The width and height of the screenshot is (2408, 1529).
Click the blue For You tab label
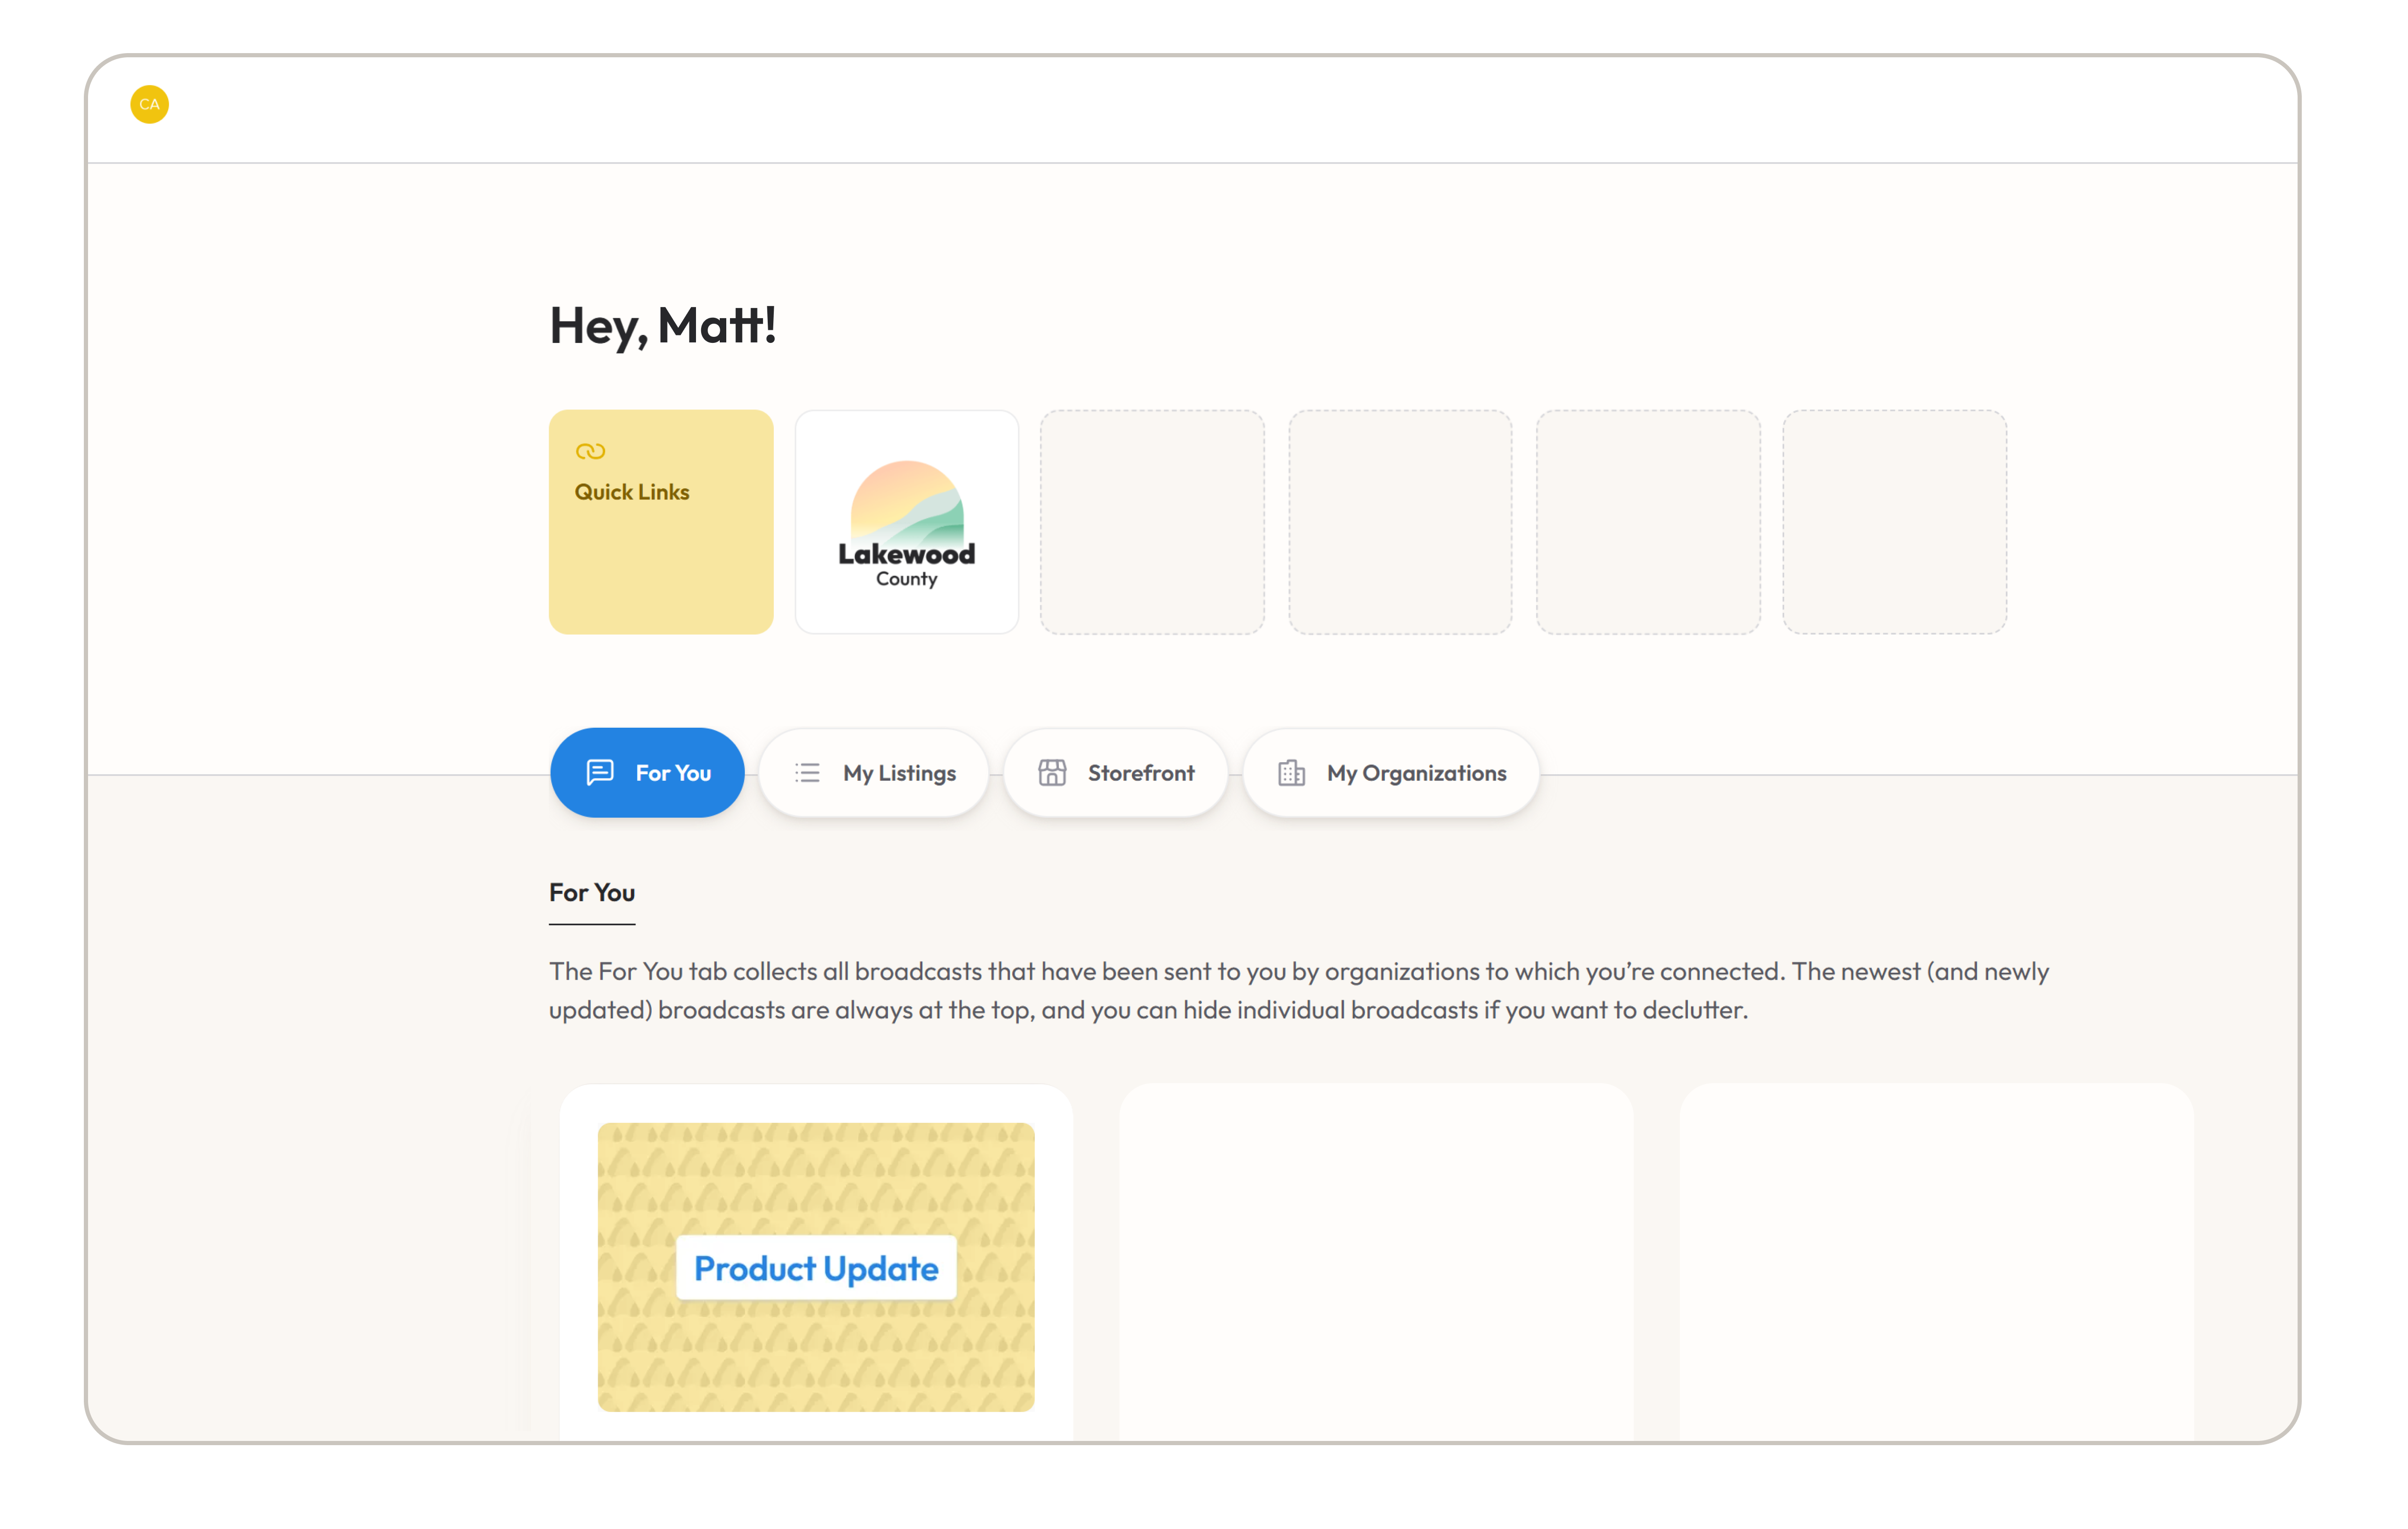pyautogui.click(x=673, y=772)
